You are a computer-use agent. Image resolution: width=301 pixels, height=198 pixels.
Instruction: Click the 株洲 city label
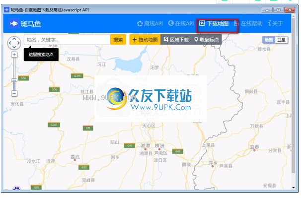160,146
